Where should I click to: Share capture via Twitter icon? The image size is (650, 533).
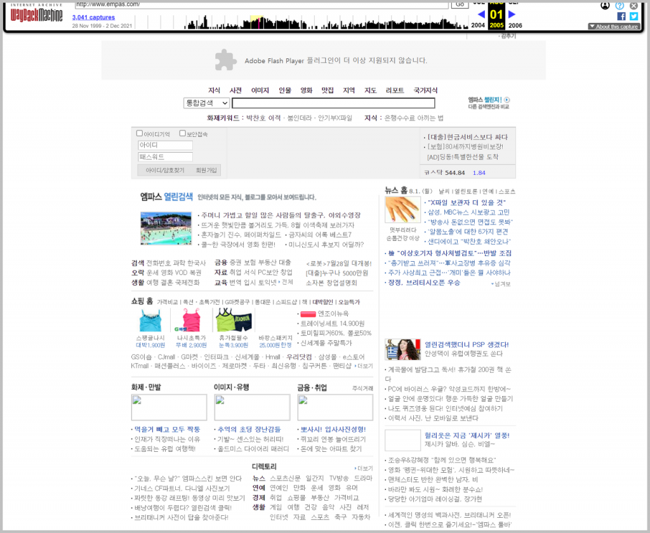[634, 16]
